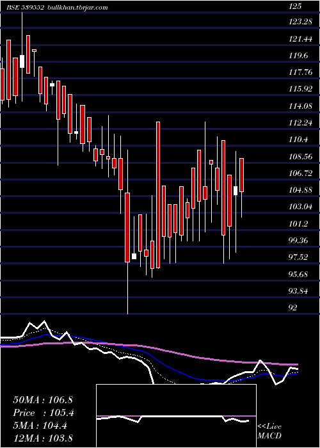Select the 103.04 price value
Viewport: 320px width, 448px height.
[301, 207]
